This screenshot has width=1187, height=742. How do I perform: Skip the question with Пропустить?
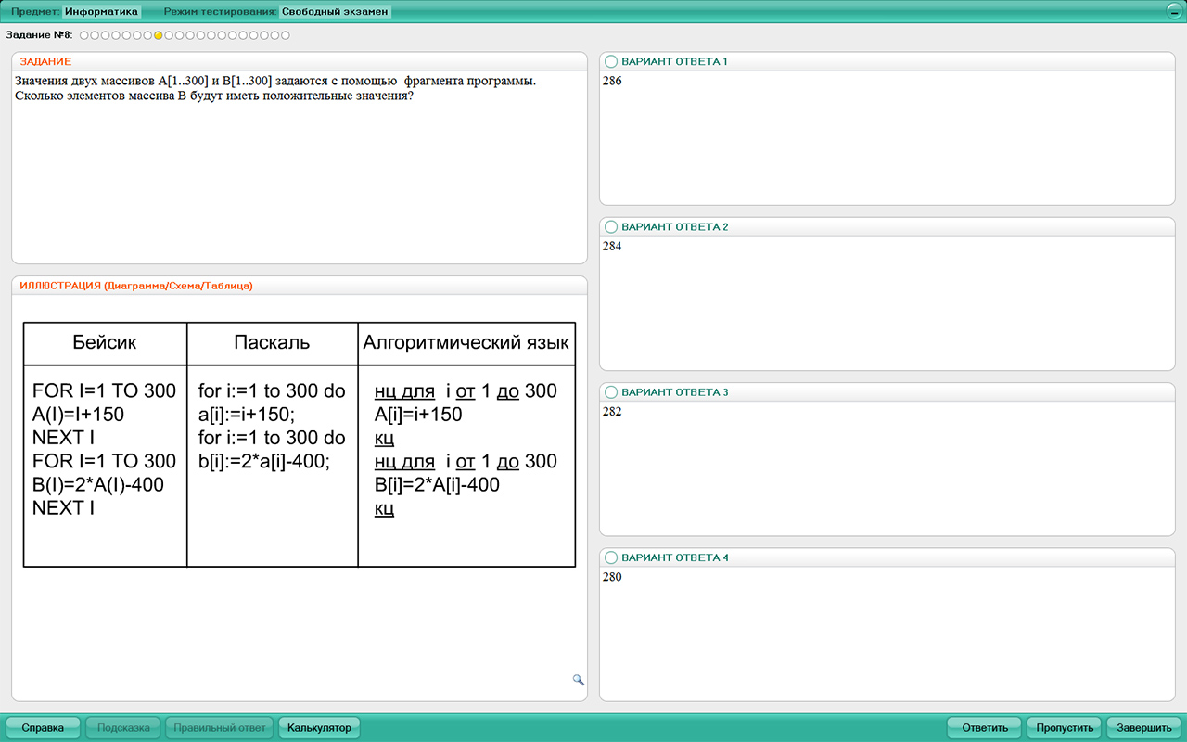click(x=1065, y=728)
